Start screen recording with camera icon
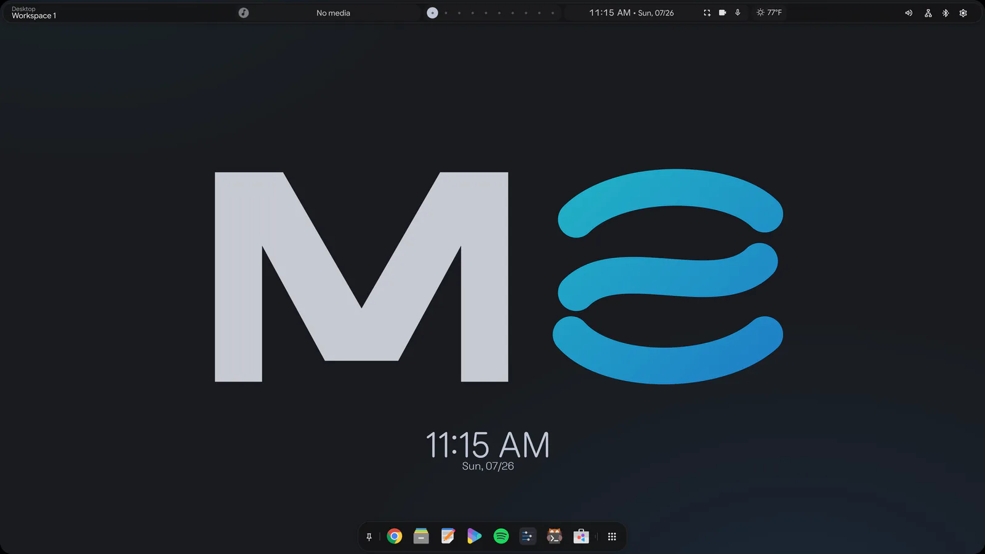The width and height of the screenshot is (985, 554). coord(722,13)
